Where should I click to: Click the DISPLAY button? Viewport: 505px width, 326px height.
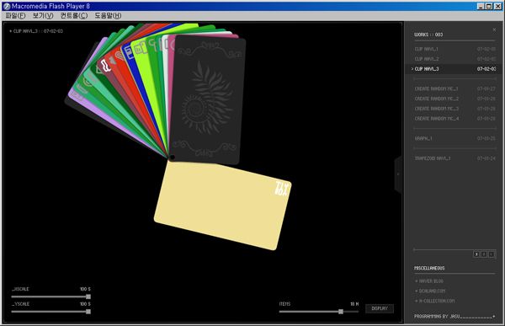[x=380, y=308]
